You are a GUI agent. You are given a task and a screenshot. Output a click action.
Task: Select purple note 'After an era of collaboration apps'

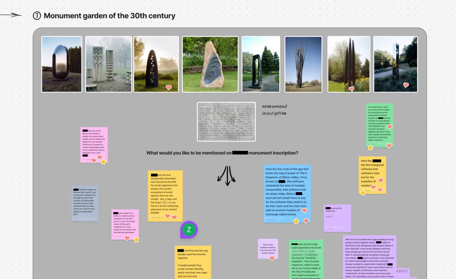pos(369,257)
